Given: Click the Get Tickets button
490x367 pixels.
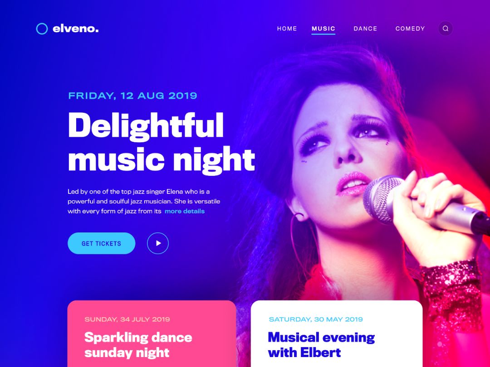Looking at the screenshot, I should click(101, 243).
